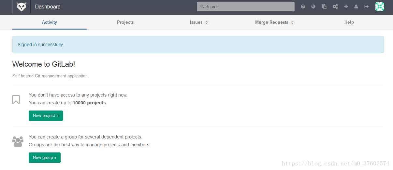Click 'Self hosted Git management application.' text
This screenshot has width=393, height=170.
(x=51, y=76)
